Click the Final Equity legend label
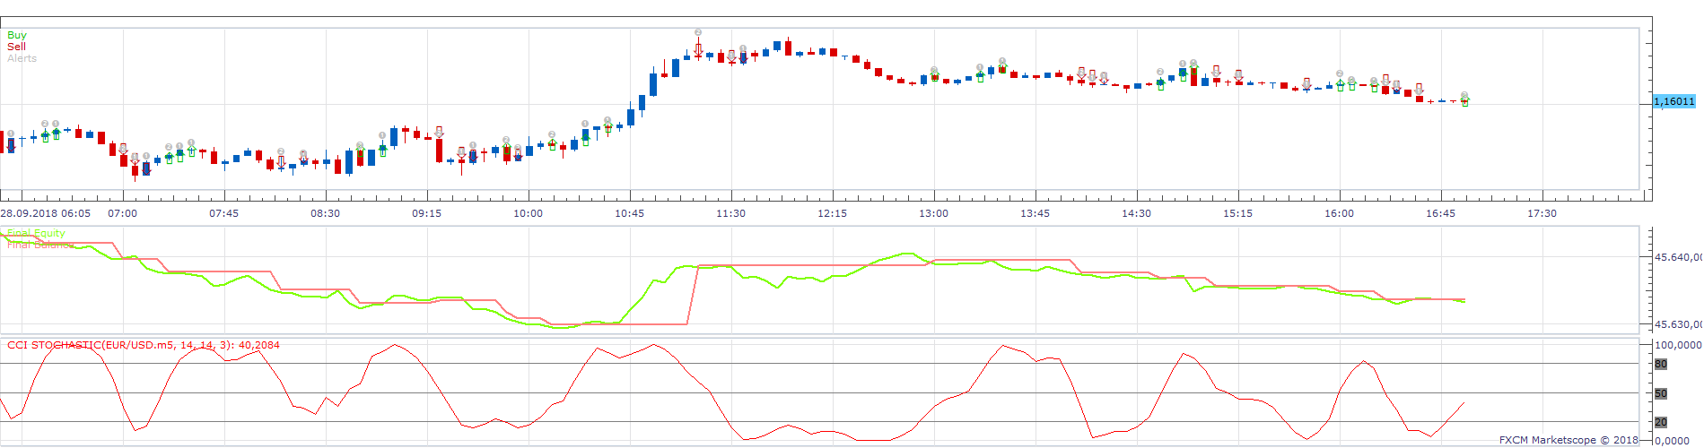The height and width of the screenshot is (448, 1704). point(36,233)
